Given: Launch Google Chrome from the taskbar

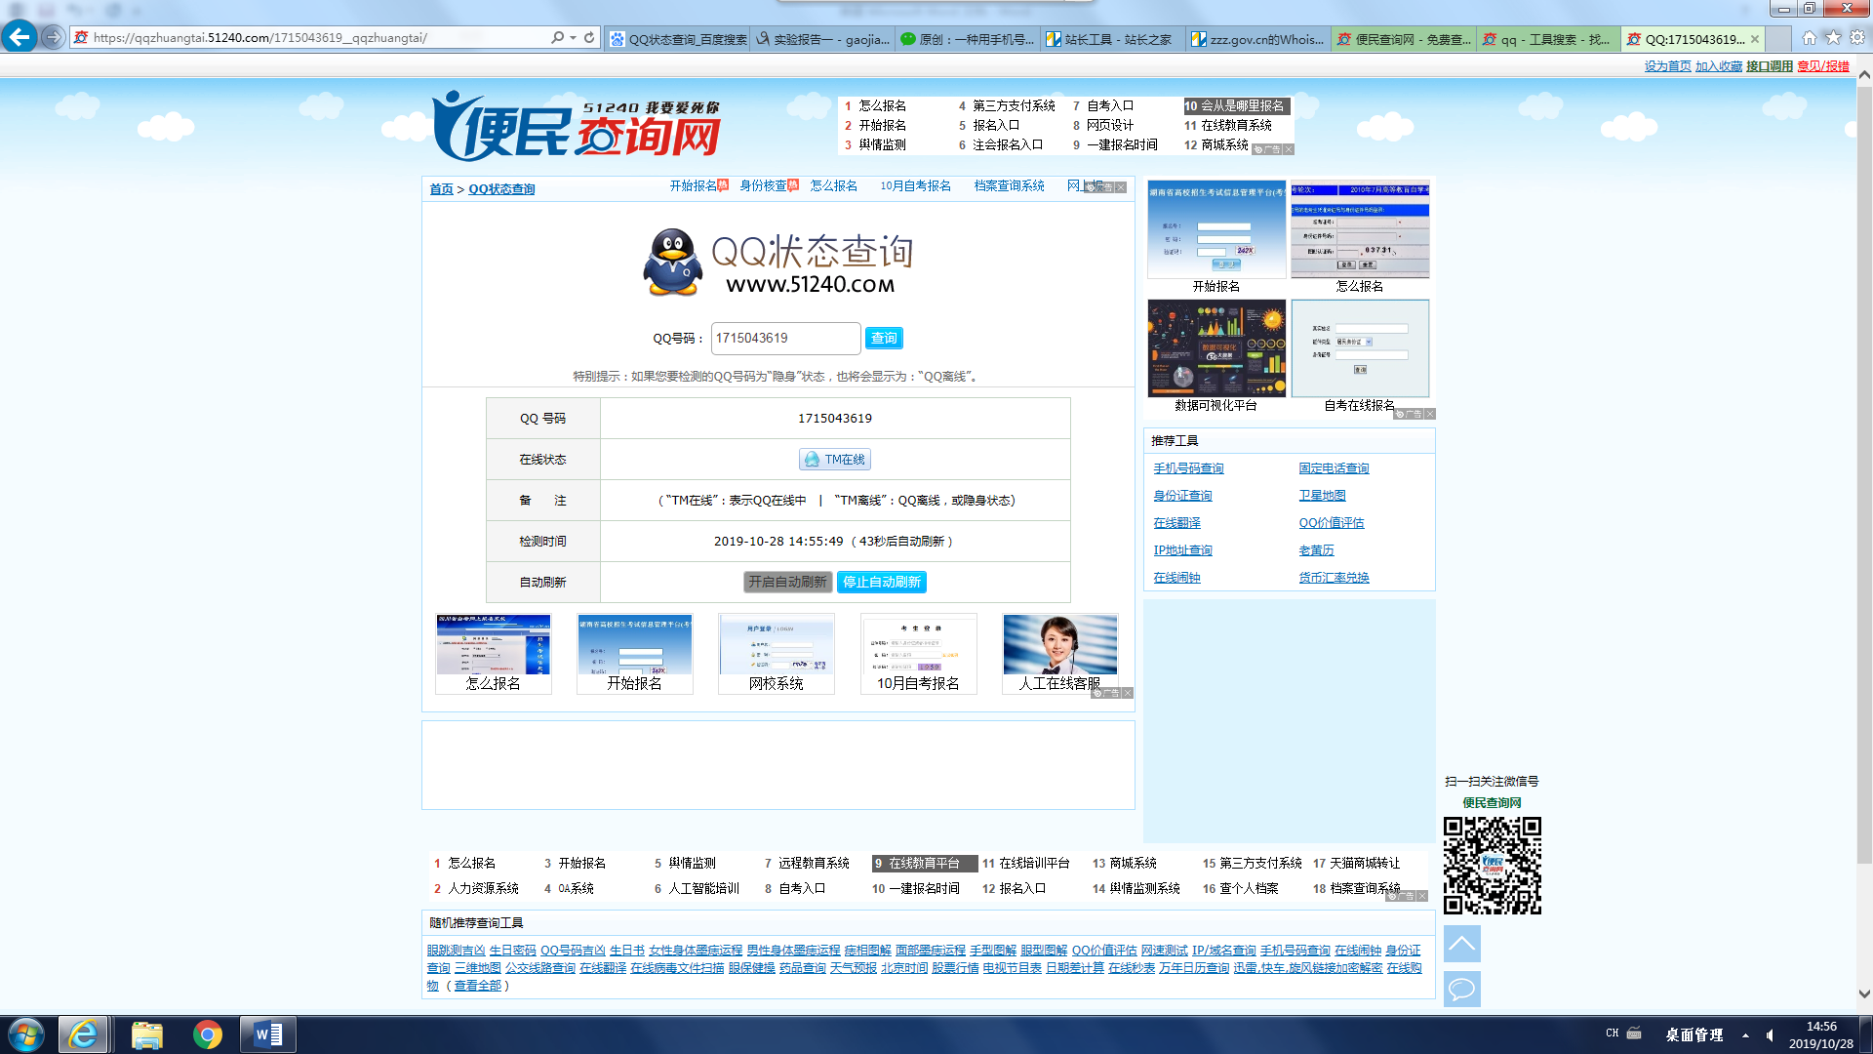Looking at the screenshot, I should click(207, 1034).
